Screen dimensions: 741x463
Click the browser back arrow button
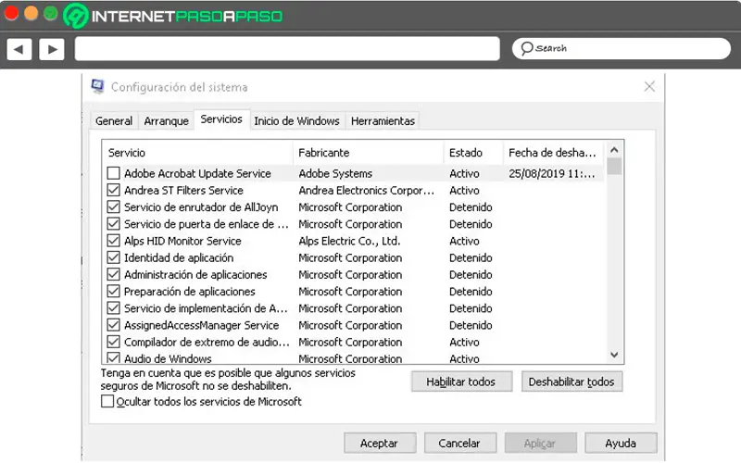[20, 49]
